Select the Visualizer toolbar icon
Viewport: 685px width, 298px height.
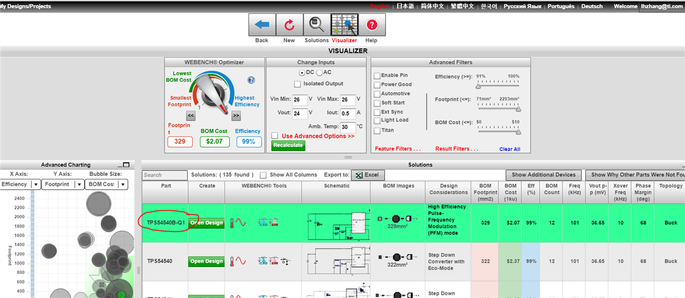344,25
